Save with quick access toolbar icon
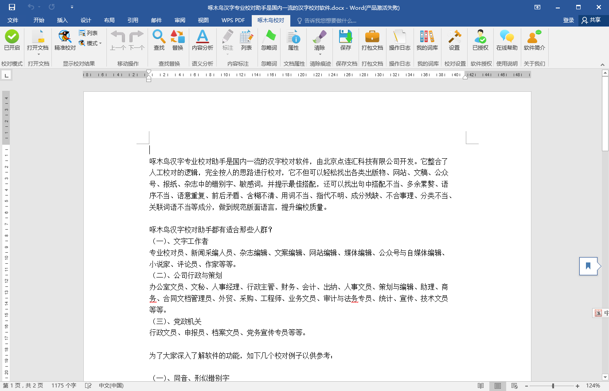Screen dimensions: 609x391 [x=12, y=7]
